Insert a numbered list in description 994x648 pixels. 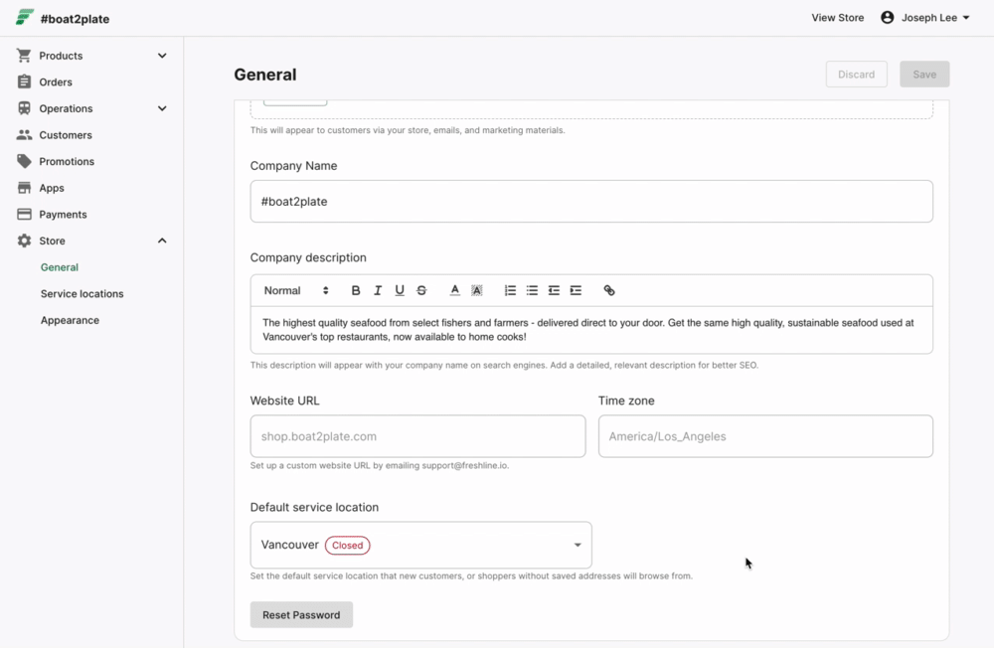click(x=510, y=290)
